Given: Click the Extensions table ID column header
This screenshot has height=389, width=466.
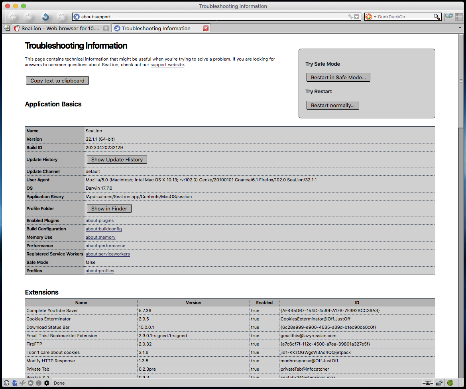Looking at the screenshot, I should coord(357,303).
